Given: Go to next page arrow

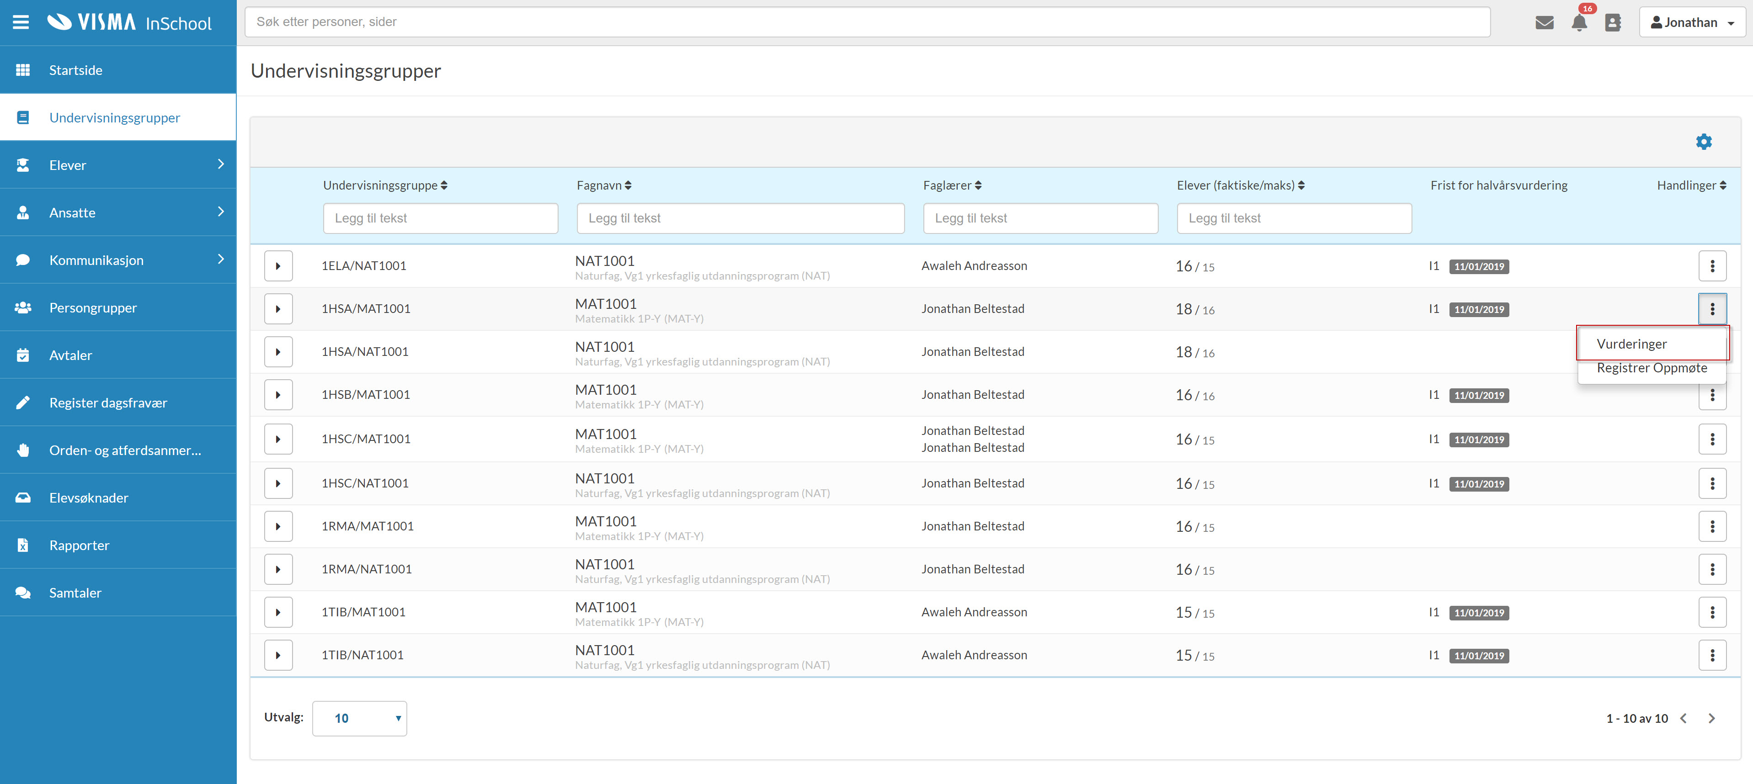Looking at the screenshot, I should [1711, 718].
